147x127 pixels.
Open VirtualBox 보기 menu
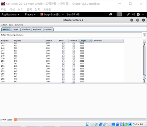click(21, 9)
